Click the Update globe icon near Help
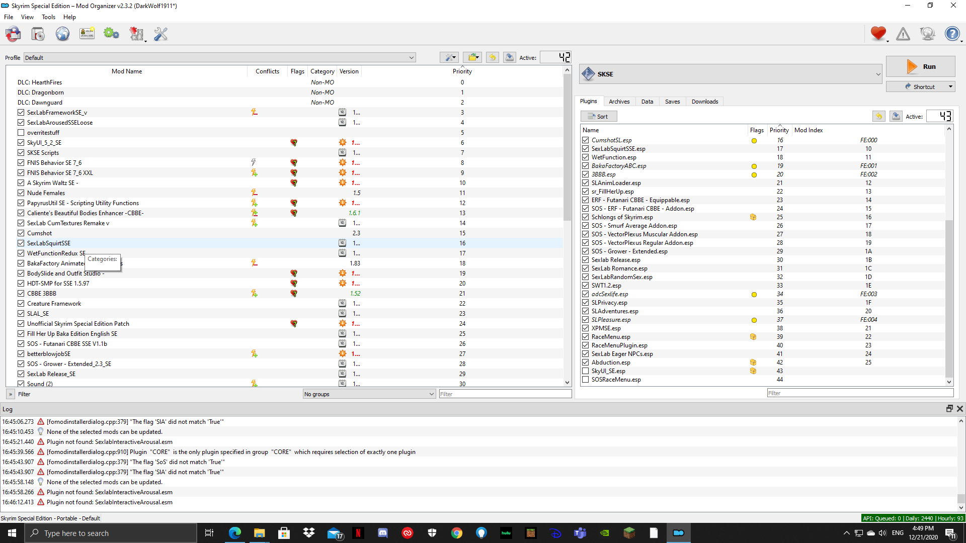The width and height of the screenshot is (966, 543). click(927, 34)
